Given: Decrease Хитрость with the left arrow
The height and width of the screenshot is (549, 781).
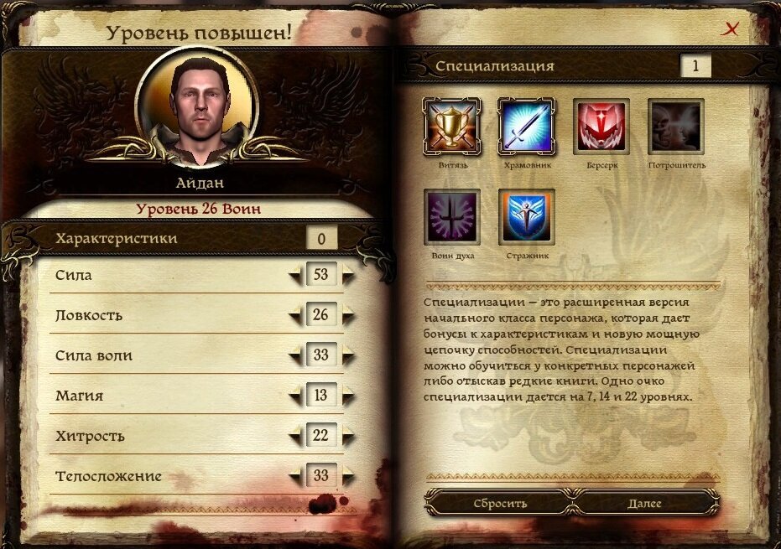Looking at the screenshot, I should point(296,436).
